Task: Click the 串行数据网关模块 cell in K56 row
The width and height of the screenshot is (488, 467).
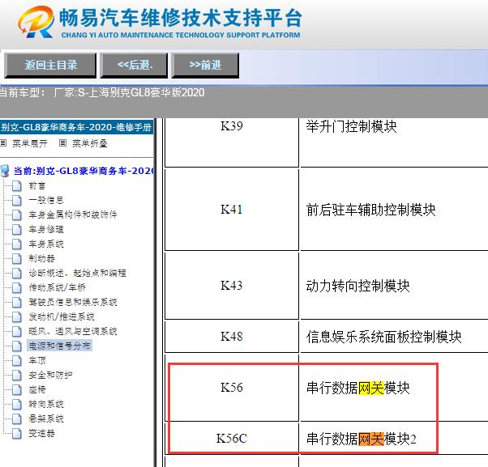Action: pyautogui.click(x=394, y=388)
